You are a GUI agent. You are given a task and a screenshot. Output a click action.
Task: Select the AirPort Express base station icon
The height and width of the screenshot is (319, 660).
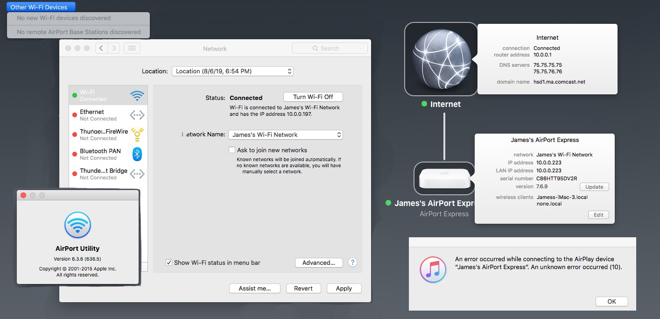(444, 178)
